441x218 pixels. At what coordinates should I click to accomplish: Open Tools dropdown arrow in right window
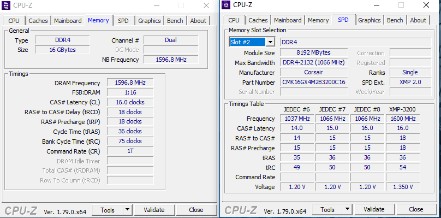click(x=347, y=209)
